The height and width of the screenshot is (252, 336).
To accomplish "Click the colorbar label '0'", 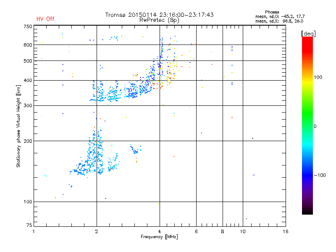I will tap(315, 126).
